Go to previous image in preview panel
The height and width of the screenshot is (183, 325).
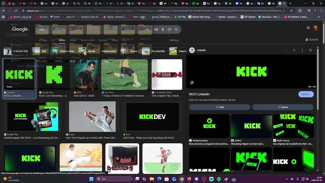pos(286,50)
